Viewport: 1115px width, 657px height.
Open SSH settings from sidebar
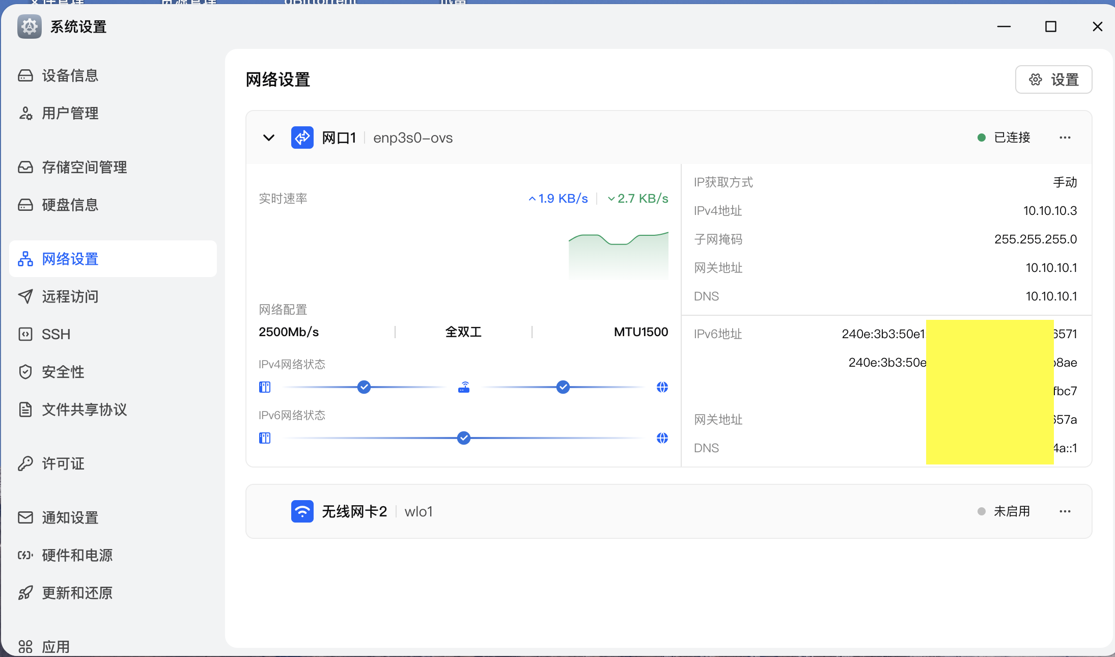click(x=55, y=334)
